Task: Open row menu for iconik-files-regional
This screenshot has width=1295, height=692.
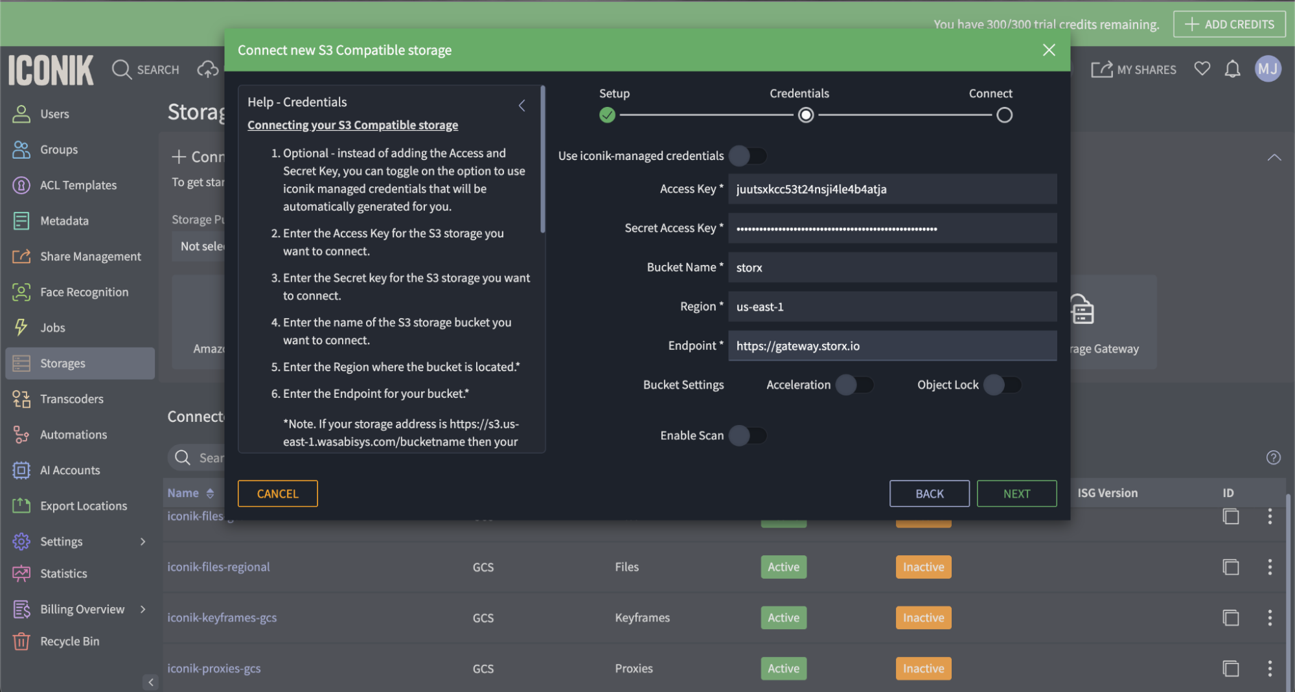Action: coord(1270,567)
